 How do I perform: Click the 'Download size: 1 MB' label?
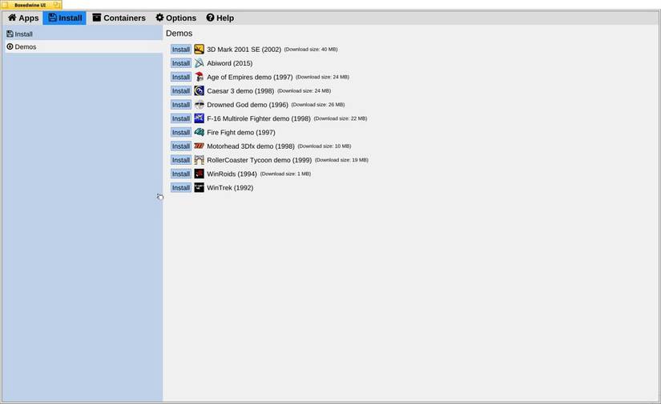(x=285, y=174)
